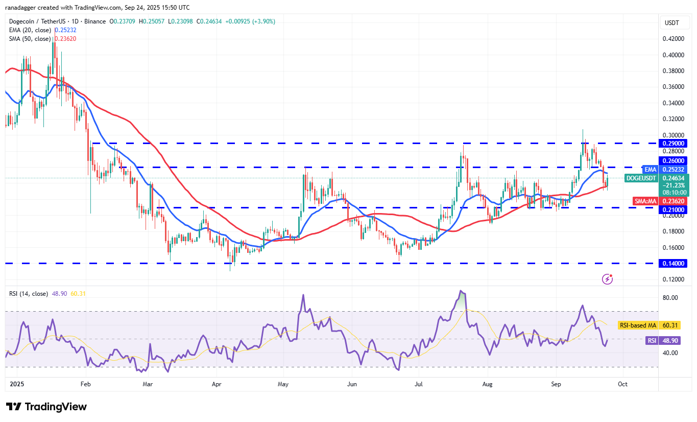
Task: Click the purple lightning notifications icon
Action: (x=607, y=278)
